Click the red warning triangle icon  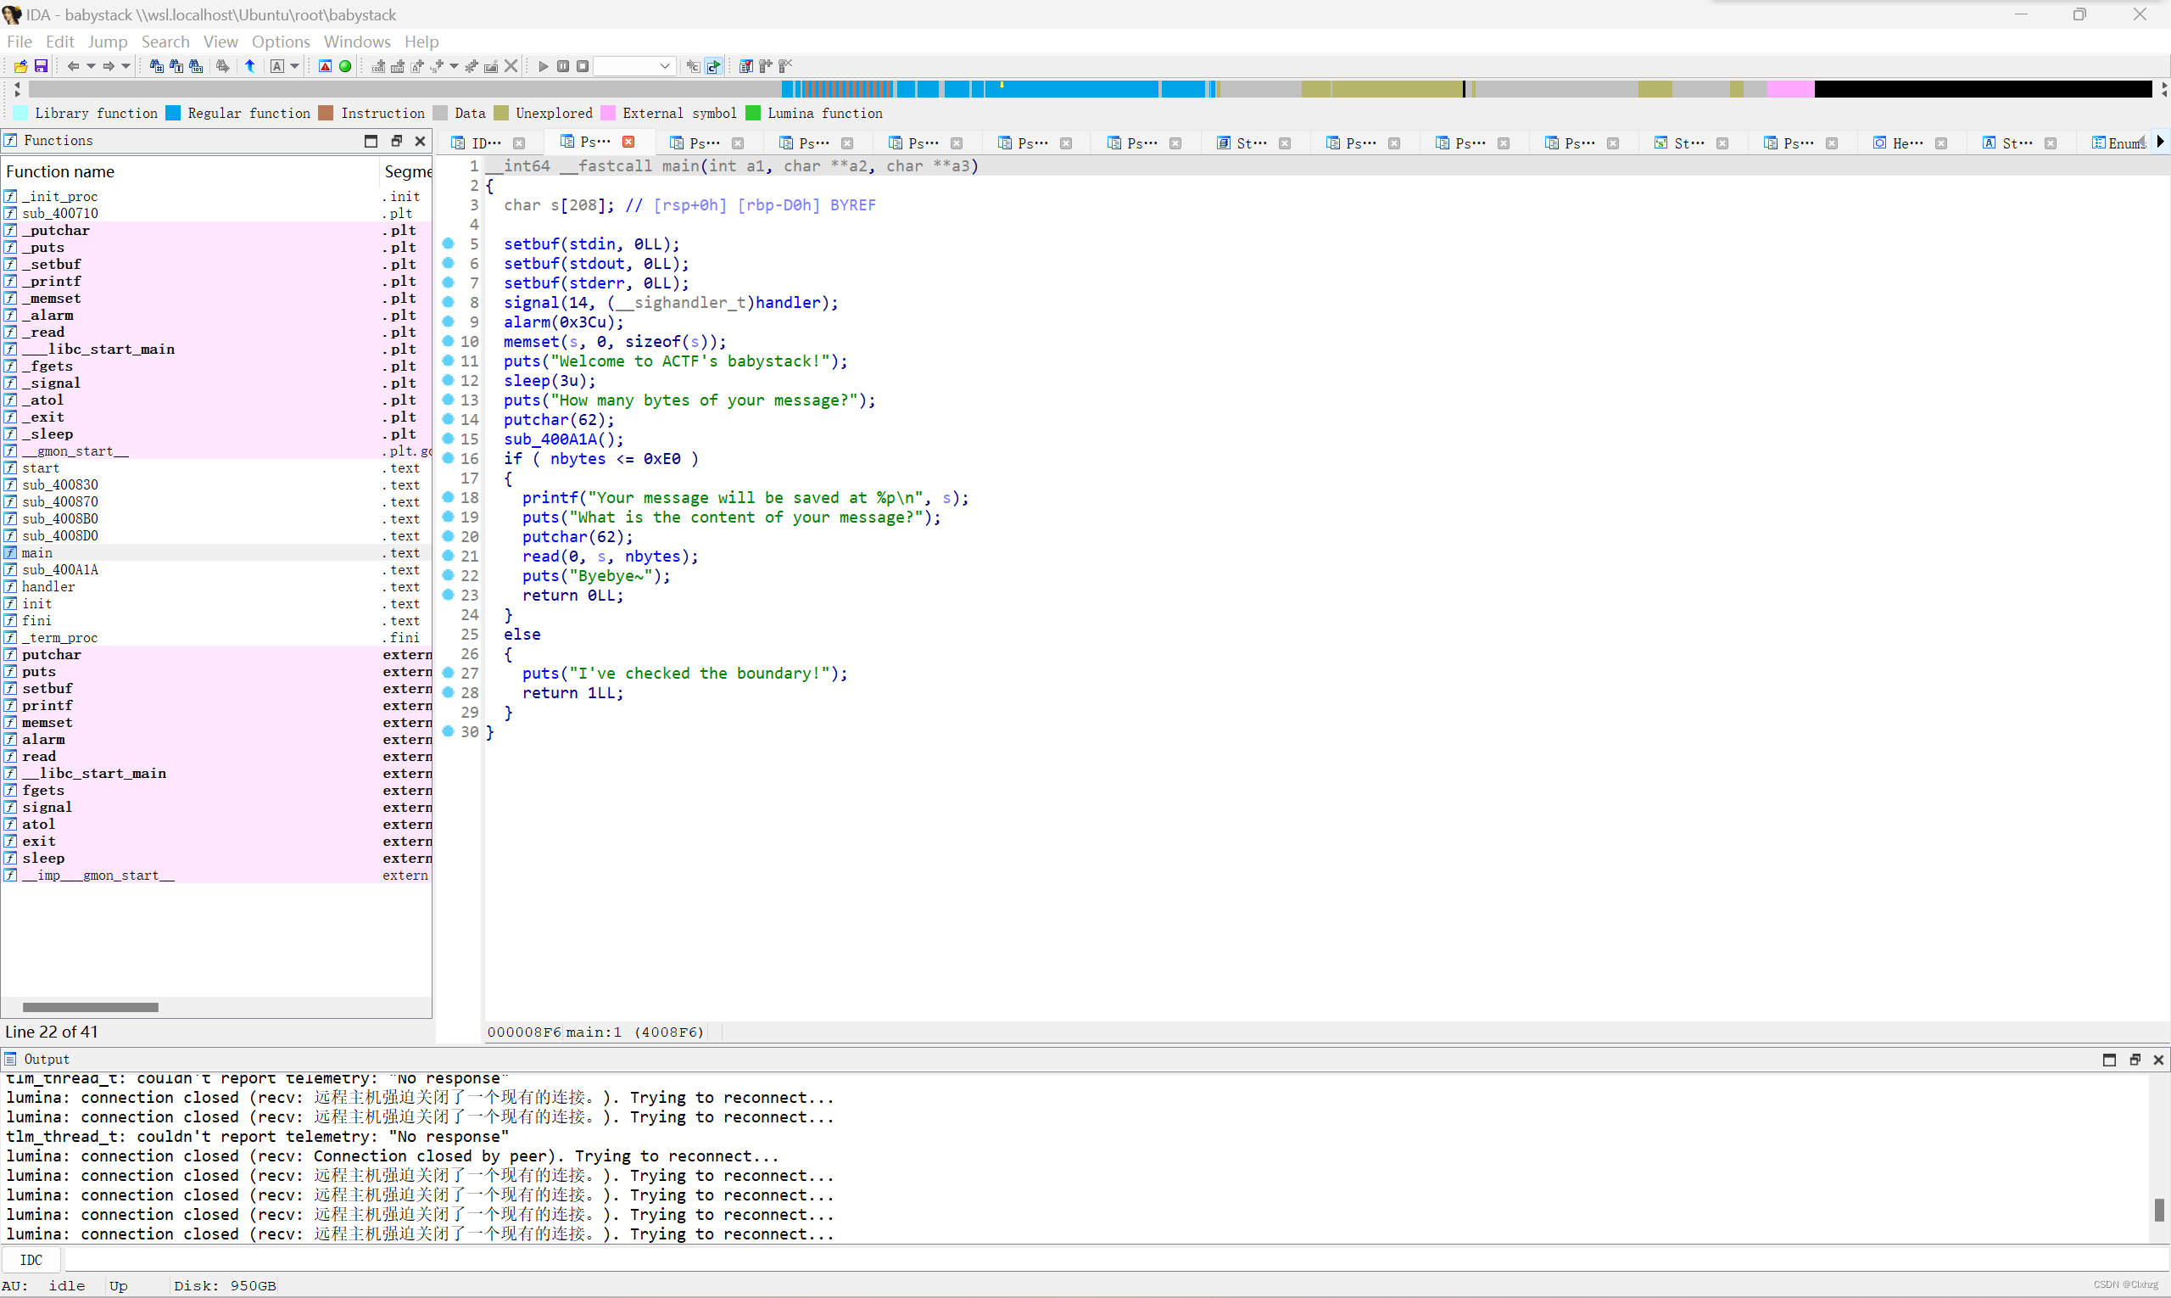[x=326, y=66]
